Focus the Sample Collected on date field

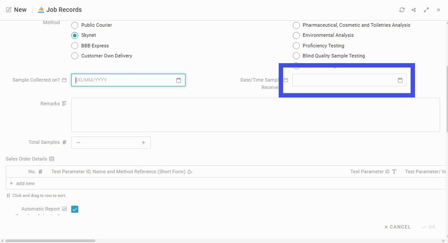[128, 80]
